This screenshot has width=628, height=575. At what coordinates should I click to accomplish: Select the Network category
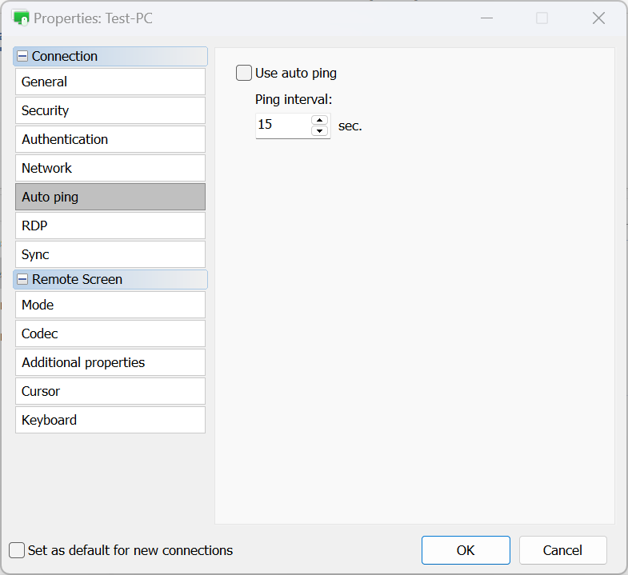pos(110,168)
